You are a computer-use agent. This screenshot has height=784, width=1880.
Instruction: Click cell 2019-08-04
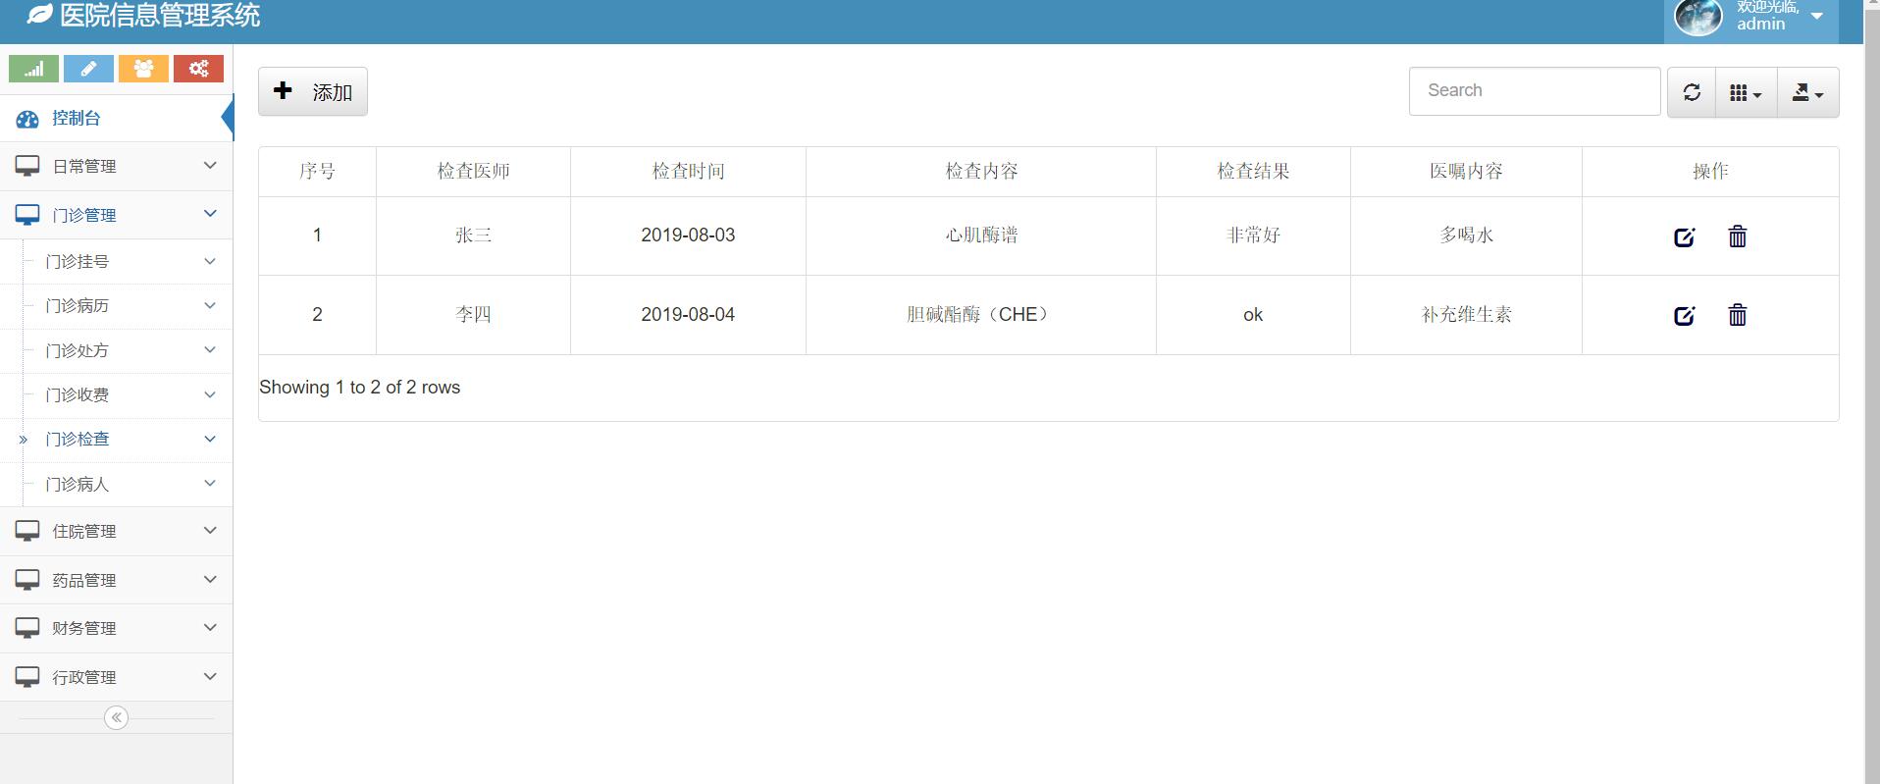[688, 315]
